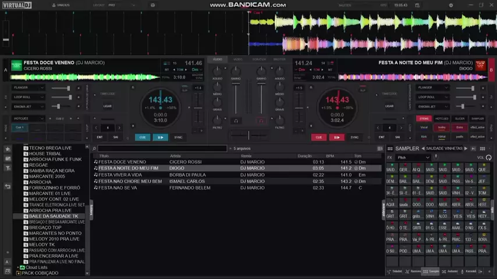This screenshot has width=497, height=279.
Task: Click the left deck ENT loop-in button
Action: pyautogui.click(x=100, y=137)
